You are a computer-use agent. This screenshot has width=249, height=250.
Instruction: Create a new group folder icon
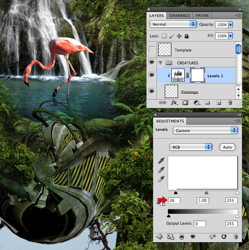tap(207, 102)
